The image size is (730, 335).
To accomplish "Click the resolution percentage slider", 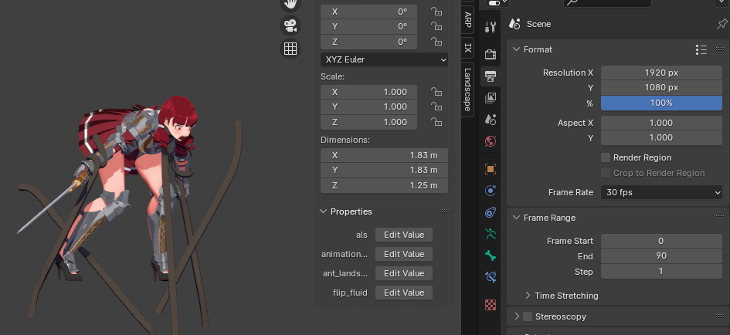I will coord(661,103).
